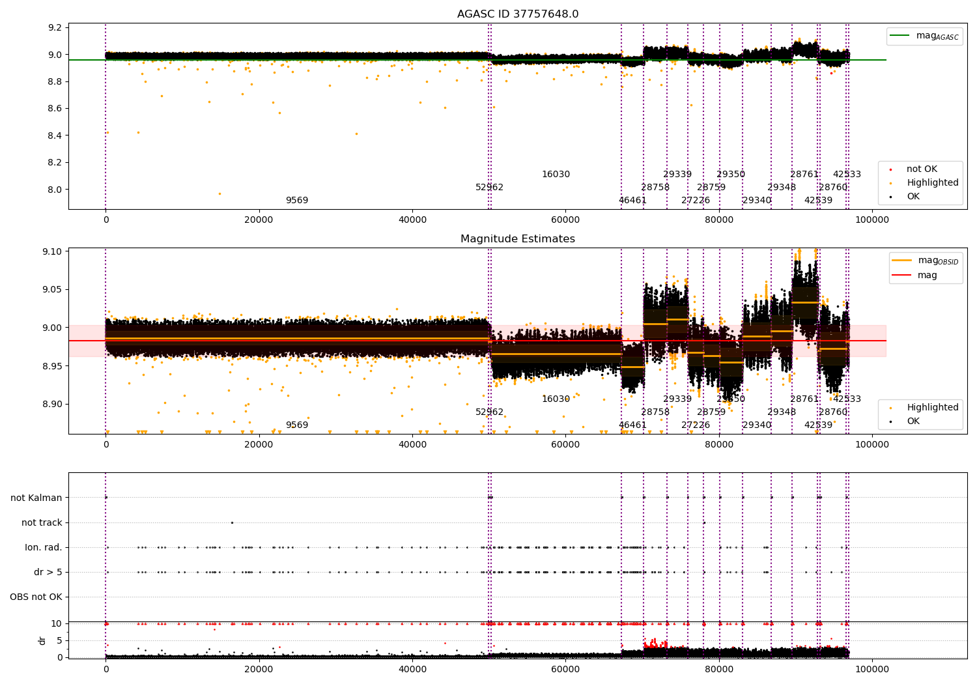Click the 8.95 y-axis tick of the middle plot
Viewport: 977px width, 684px height.
tap(52, 366)
